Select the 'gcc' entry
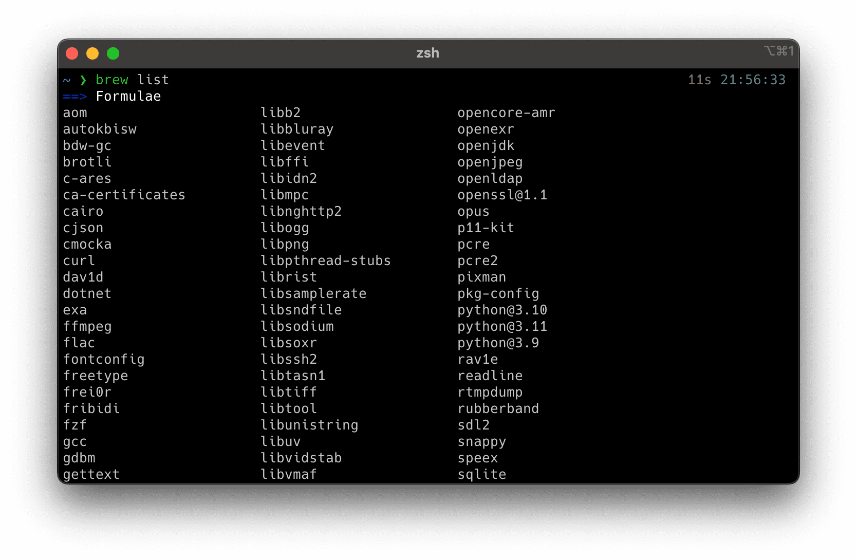Viewport: 857px width, 560px height. 75,442
